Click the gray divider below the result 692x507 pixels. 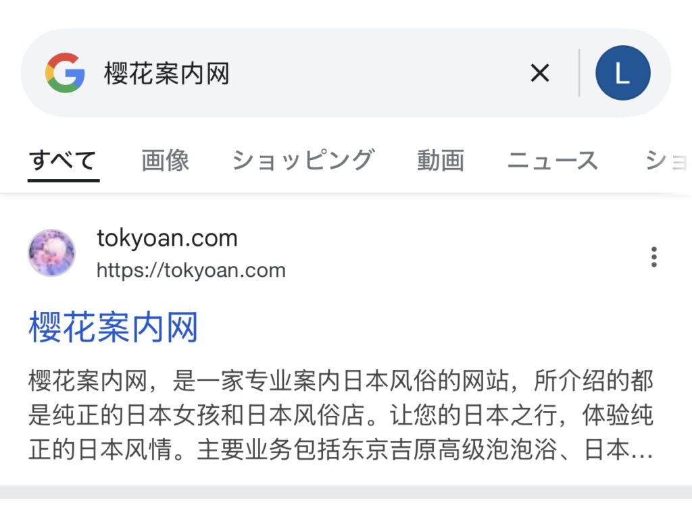(x=346, y=492)
